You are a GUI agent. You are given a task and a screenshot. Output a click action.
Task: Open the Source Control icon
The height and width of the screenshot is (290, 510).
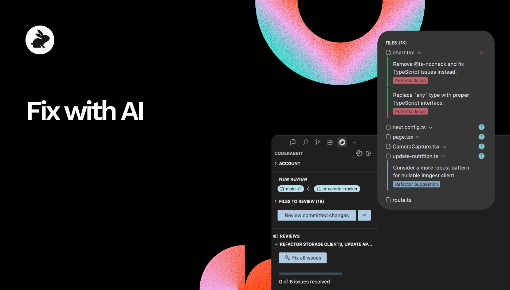[318, 142]
